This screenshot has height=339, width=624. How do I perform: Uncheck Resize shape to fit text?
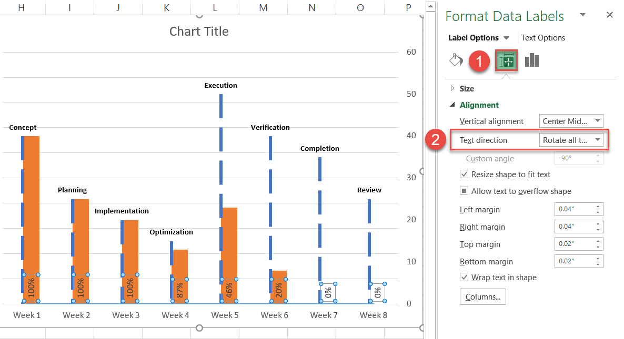click(464, 174)
